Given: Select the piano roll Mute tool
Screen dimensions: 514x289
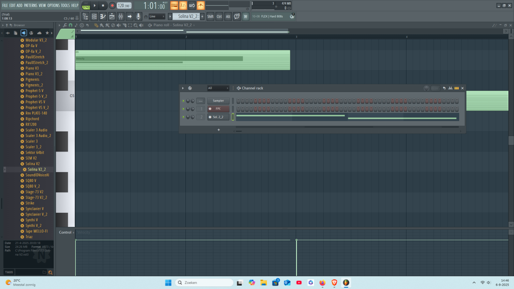Looking at the screenshot, I should (119, 25).
